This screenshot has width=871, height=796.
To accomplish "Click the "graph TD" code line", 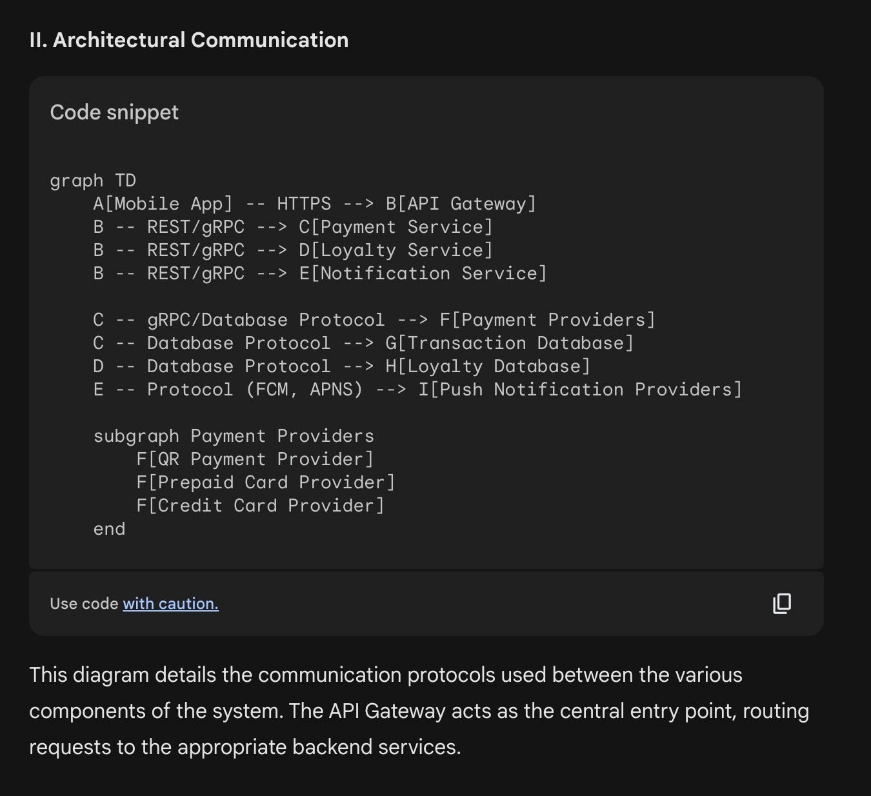I will click(93, 181).
